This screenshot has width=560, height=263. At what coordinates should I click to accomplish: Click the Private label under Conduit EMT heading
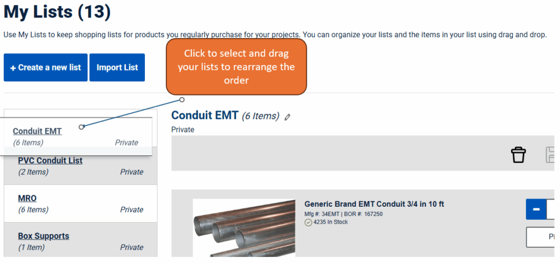click(x=183, y=129)
